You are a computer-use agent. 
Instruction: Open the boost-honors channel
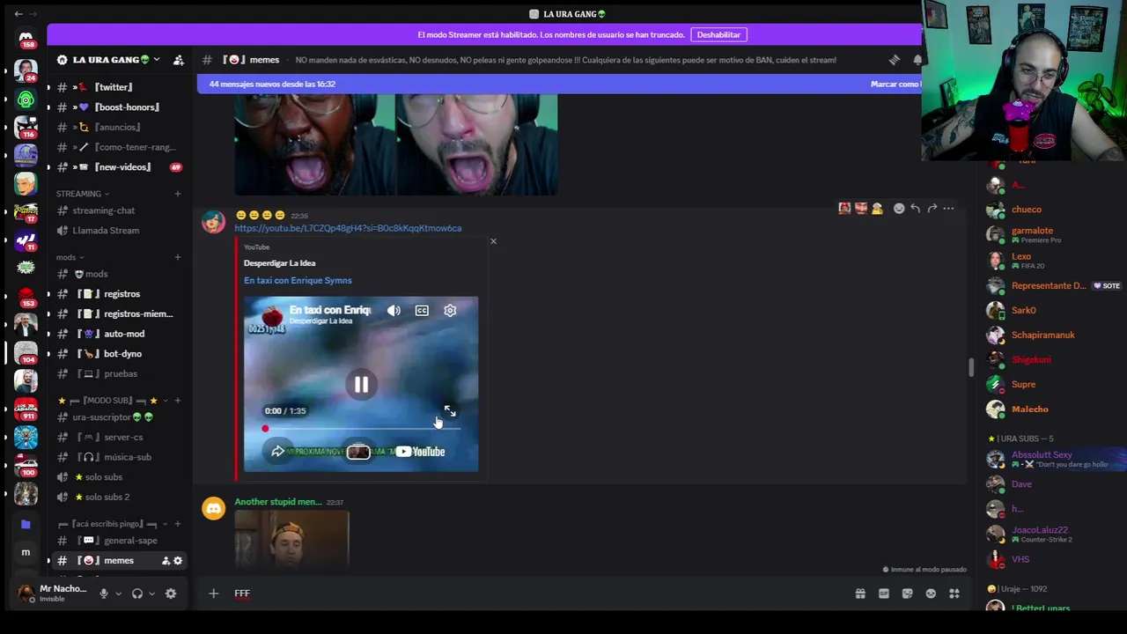point(118,107)
